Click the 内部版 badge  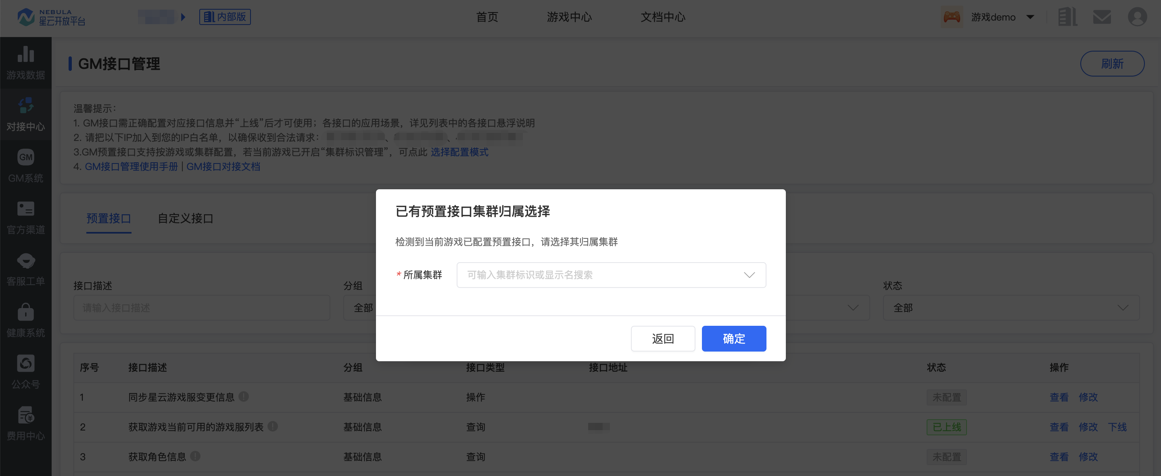click(225, 17)
